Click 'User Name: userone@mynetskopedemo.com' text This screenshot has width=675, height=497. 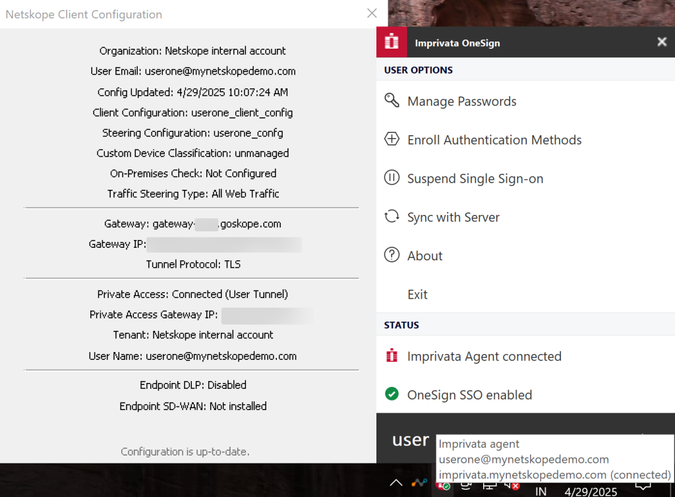coord(192,356)
